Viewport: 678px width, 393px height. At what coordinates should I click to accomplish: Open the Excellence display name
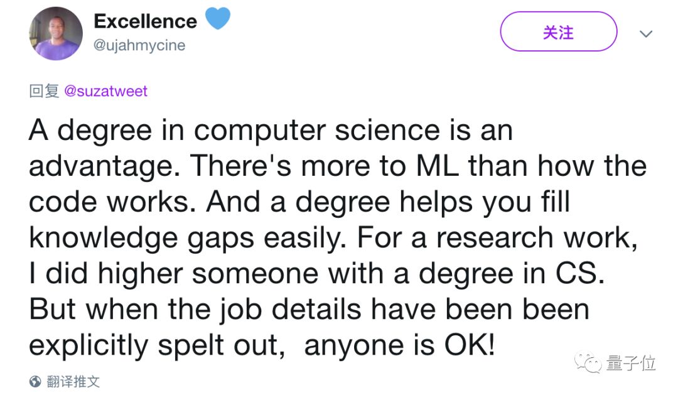tap(145, 21)
